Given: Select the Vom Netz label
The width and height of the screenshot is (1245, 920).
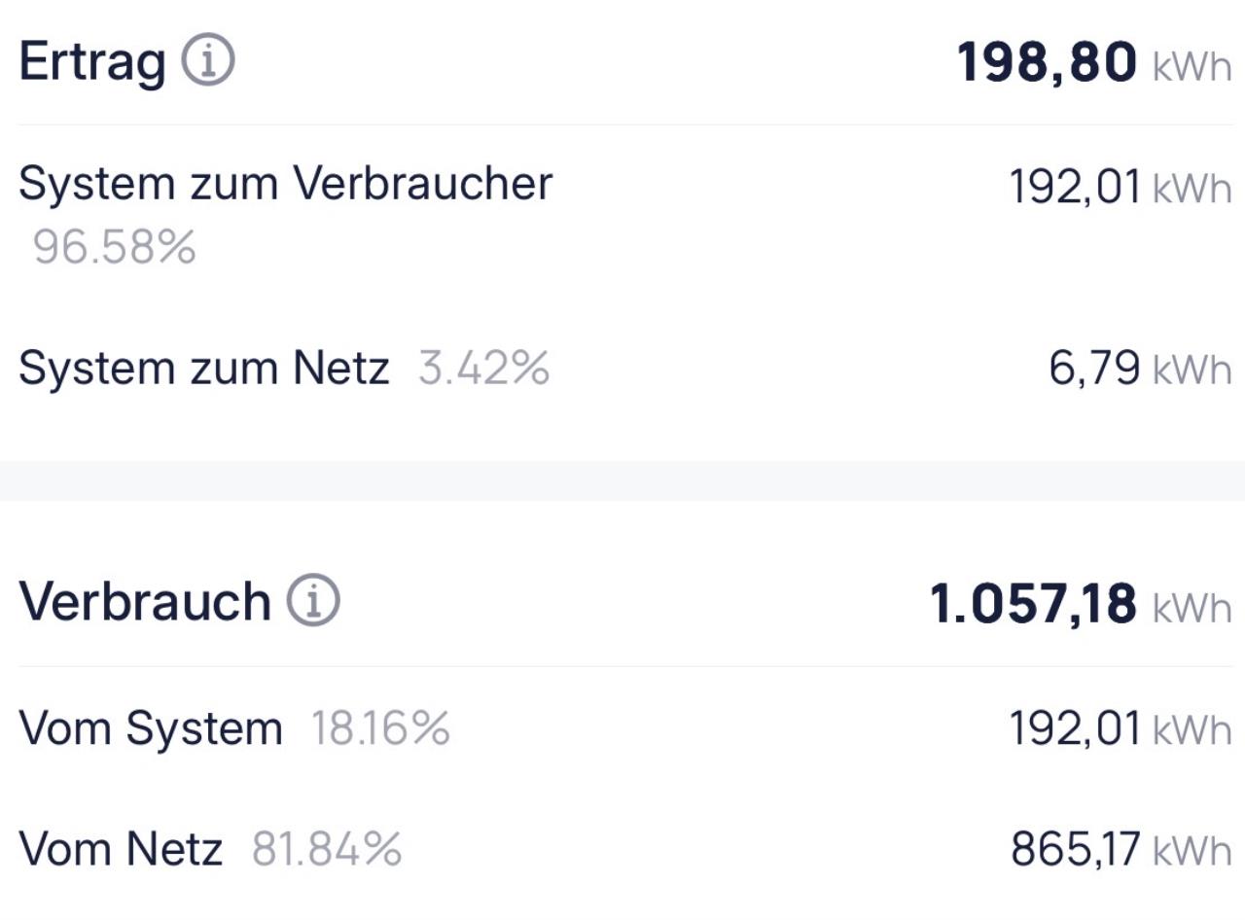Looking at the screenshot, I should coord(121,850).
